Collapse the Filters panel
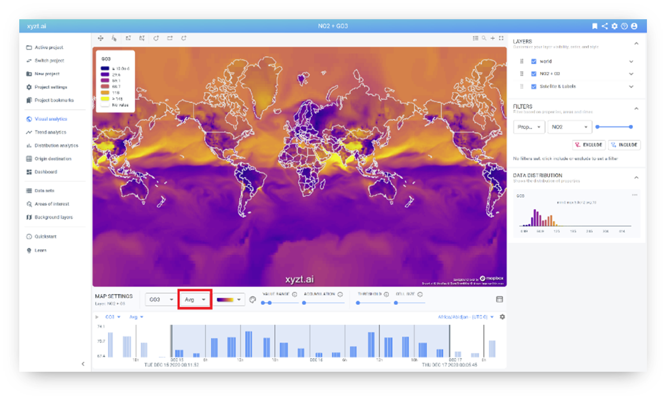Image resolution: width=667 pixels, height=400 pixels. click(636, 108)
